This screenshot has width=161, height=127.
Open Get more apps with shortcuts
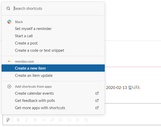(53, 108)
